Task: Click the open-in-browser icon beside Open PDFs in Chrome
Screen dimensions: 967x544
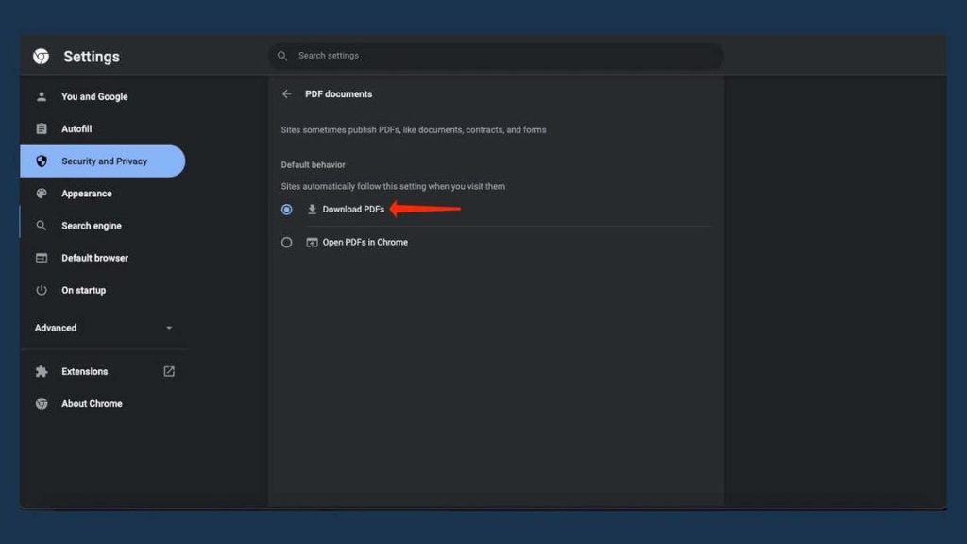Action: pos(312,243)
